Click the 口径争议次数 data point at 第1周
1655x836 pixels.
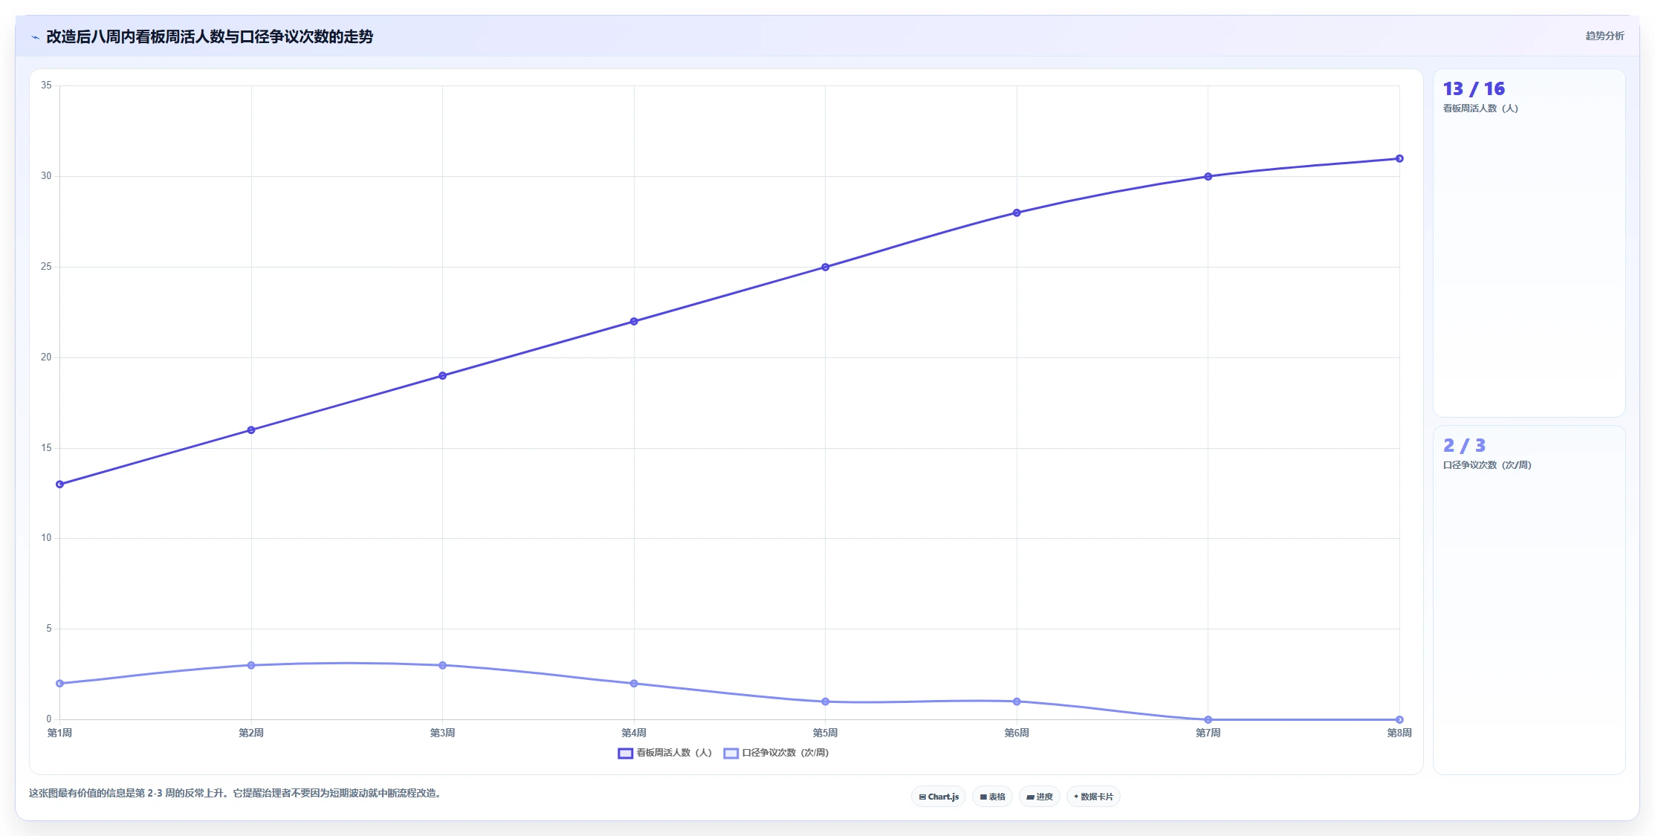(x=60, y=684)
